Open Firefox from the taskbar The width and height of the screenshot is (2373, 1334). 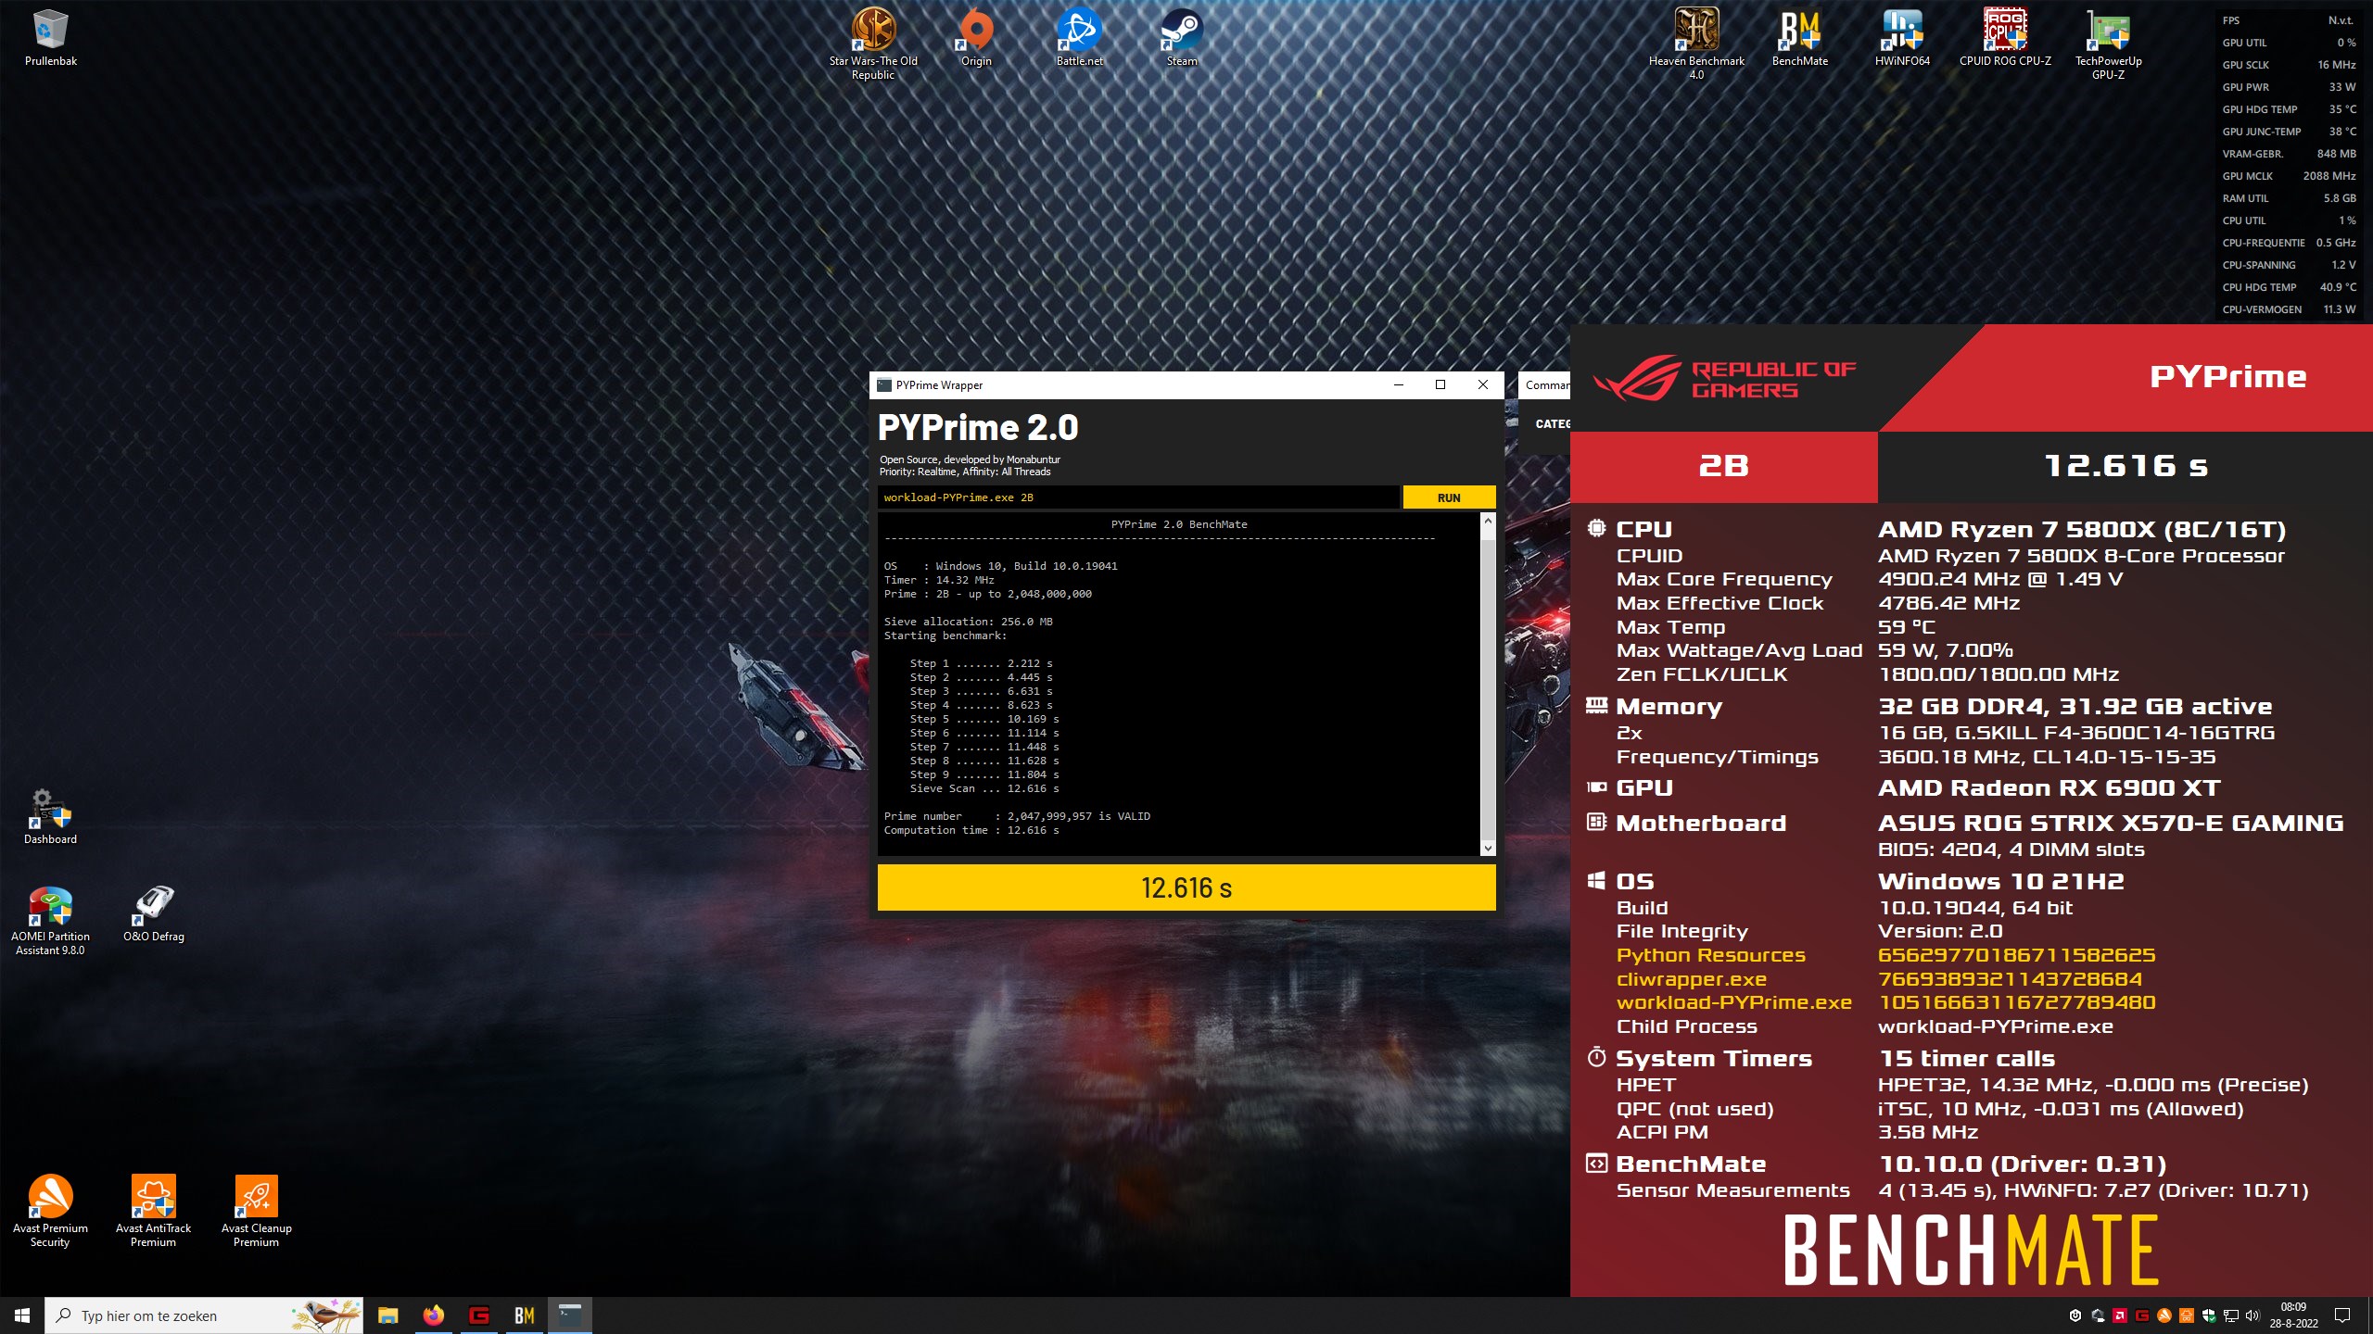coord(433,1315)
